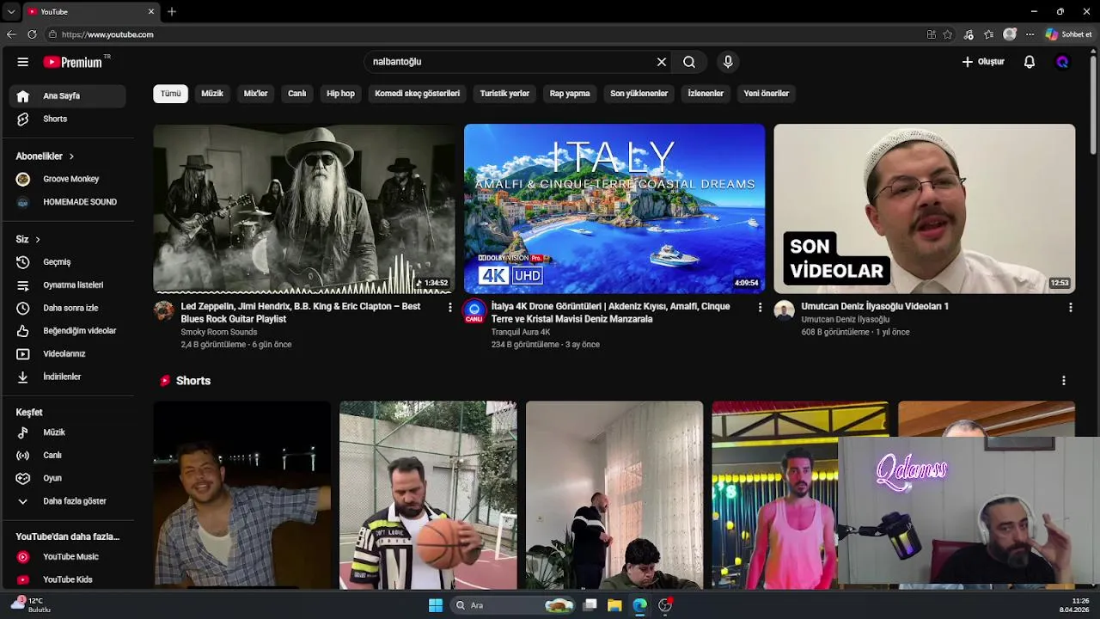Expand Daha fazla göster in sidebar
The height and width of the screenshot is (619, 1100).
pos(68,501)
